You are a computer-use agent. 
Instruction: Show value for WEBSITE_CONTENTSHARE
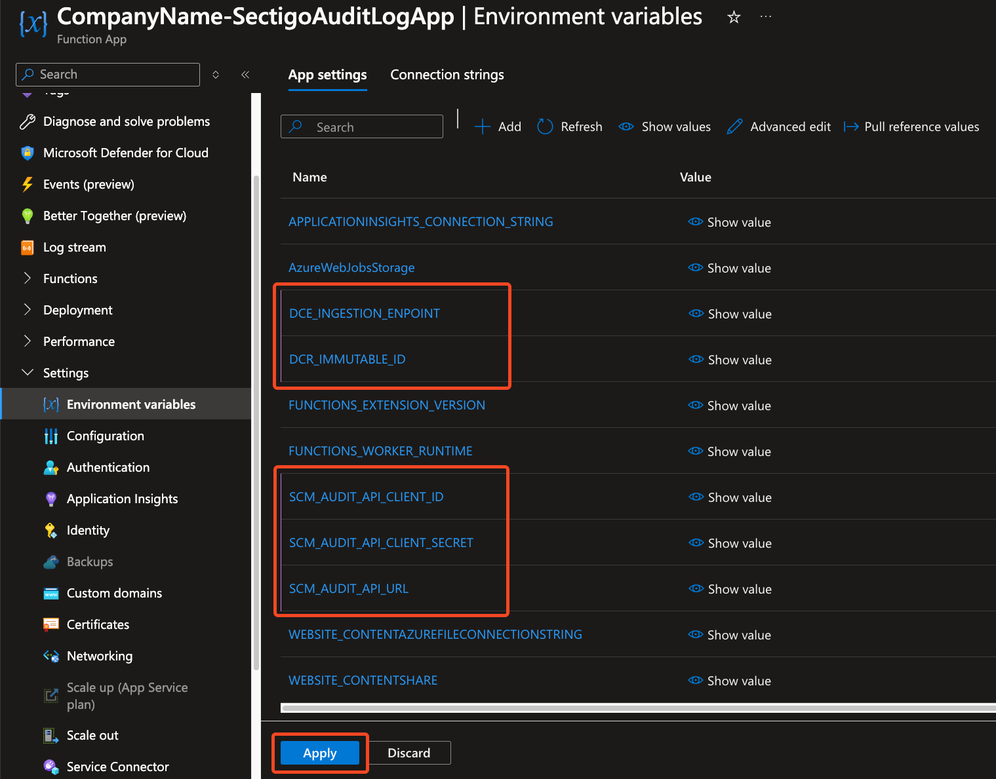pos(729,681)
